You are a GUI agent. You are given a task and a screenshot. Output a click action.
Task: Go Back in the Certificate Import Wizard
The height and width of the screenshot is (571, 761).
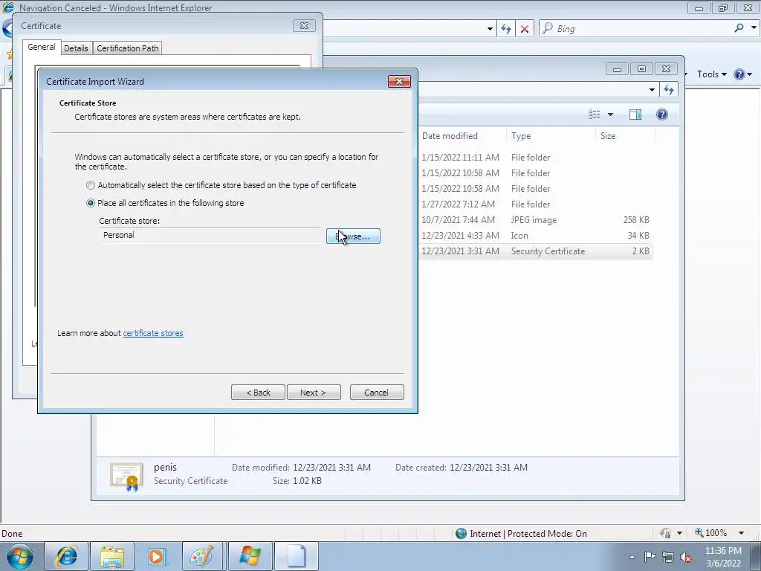point(258,393)
